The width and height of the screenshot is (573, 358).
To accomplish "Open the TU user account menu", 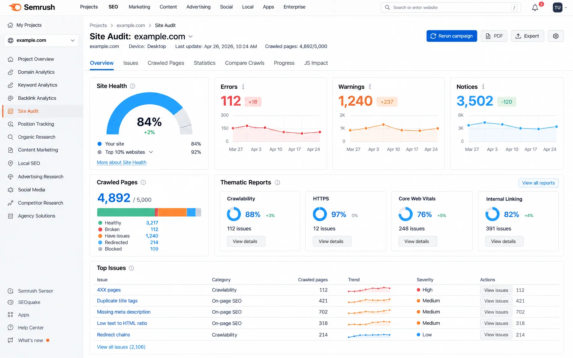I will click(x=560, y=8).
